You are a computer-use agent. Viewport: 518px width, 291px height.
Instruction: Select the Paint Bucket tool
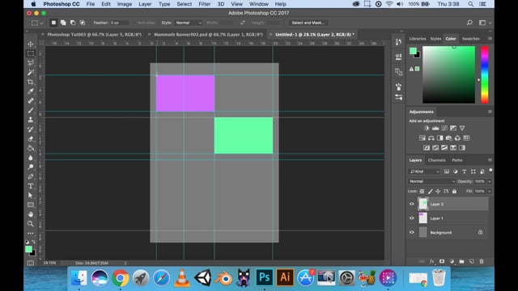pos(31,148)
